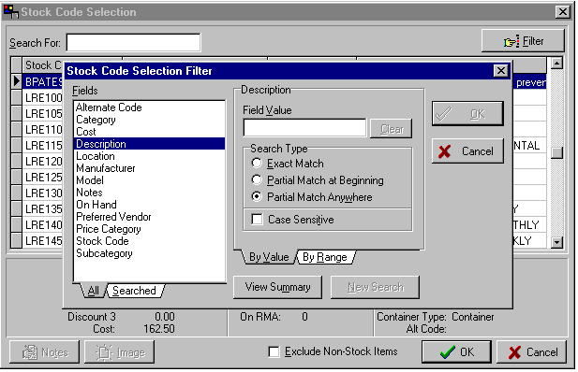Click into the Field Value input box
This screenshot has width=578, height=372.
[304, 128]
